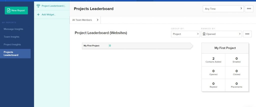
Task: Click the ribbon award icon in Opened selector
Action: [204, 34]
